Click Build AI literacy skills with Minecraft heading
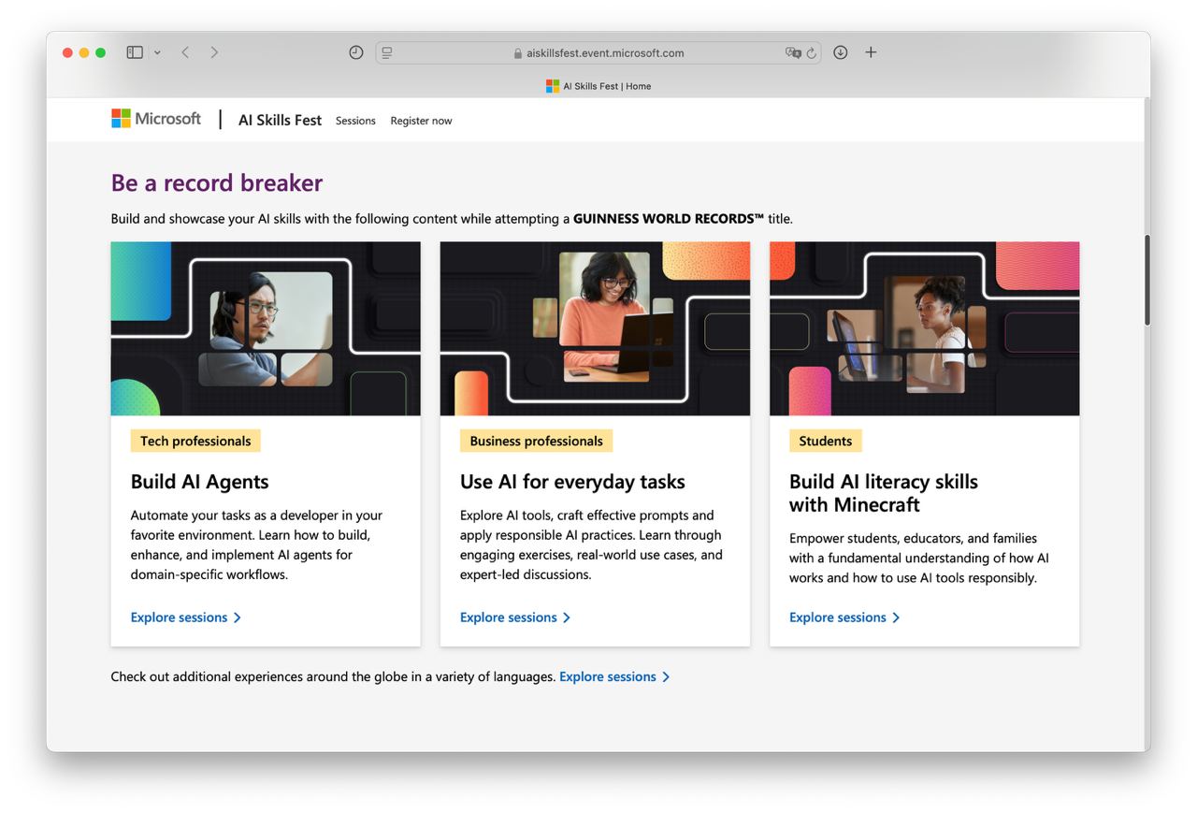The height and width of the screenshot is (813, 1197). coord(884,493)
